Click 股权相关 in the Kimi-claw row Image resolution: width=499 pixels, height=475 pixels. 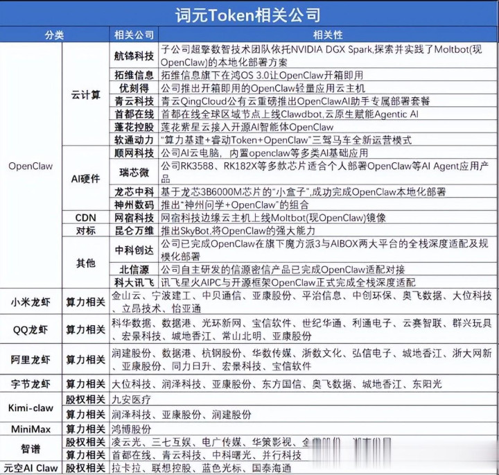point(86,399)
